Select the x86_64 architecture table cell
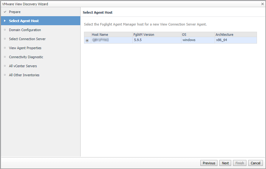 [x=222, y=40]
